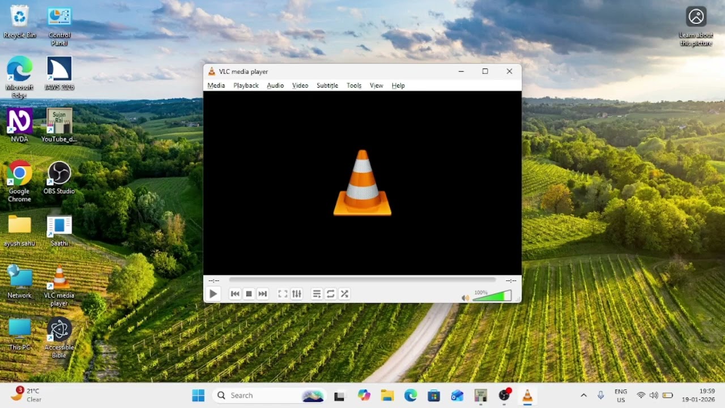Show extended settings (equalizer icon)
725x408 pixels.
(296, 294)
